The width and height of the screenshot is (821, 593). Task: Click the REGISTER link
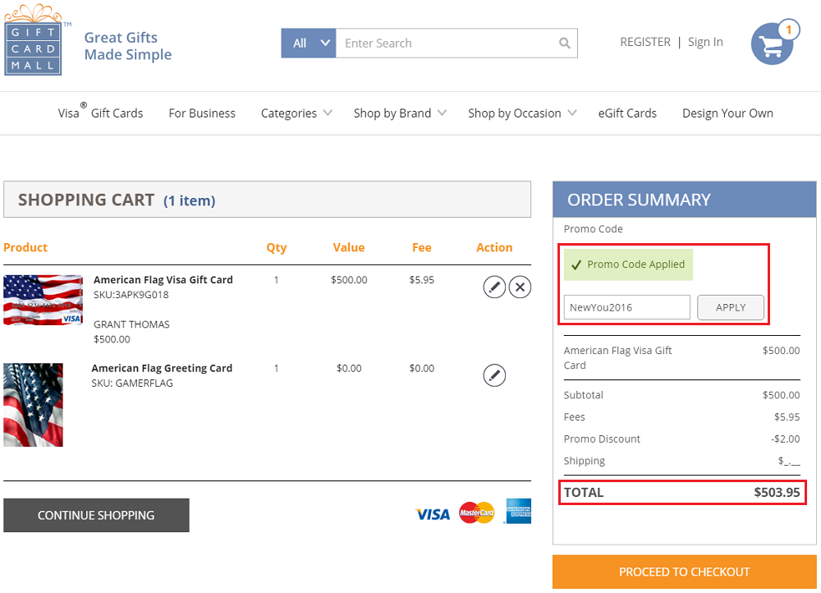tap(645, 42)
